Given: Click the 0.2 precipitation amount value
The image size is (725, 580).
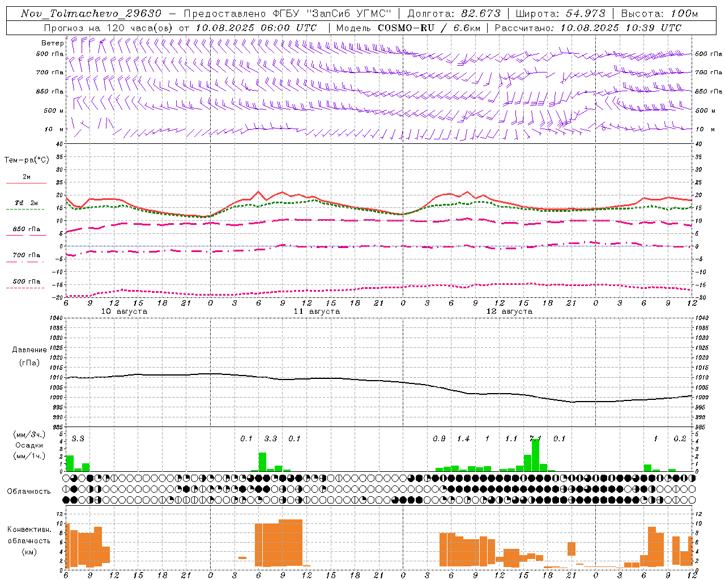Looking at the screenshot, I should [x=680, y=438].
